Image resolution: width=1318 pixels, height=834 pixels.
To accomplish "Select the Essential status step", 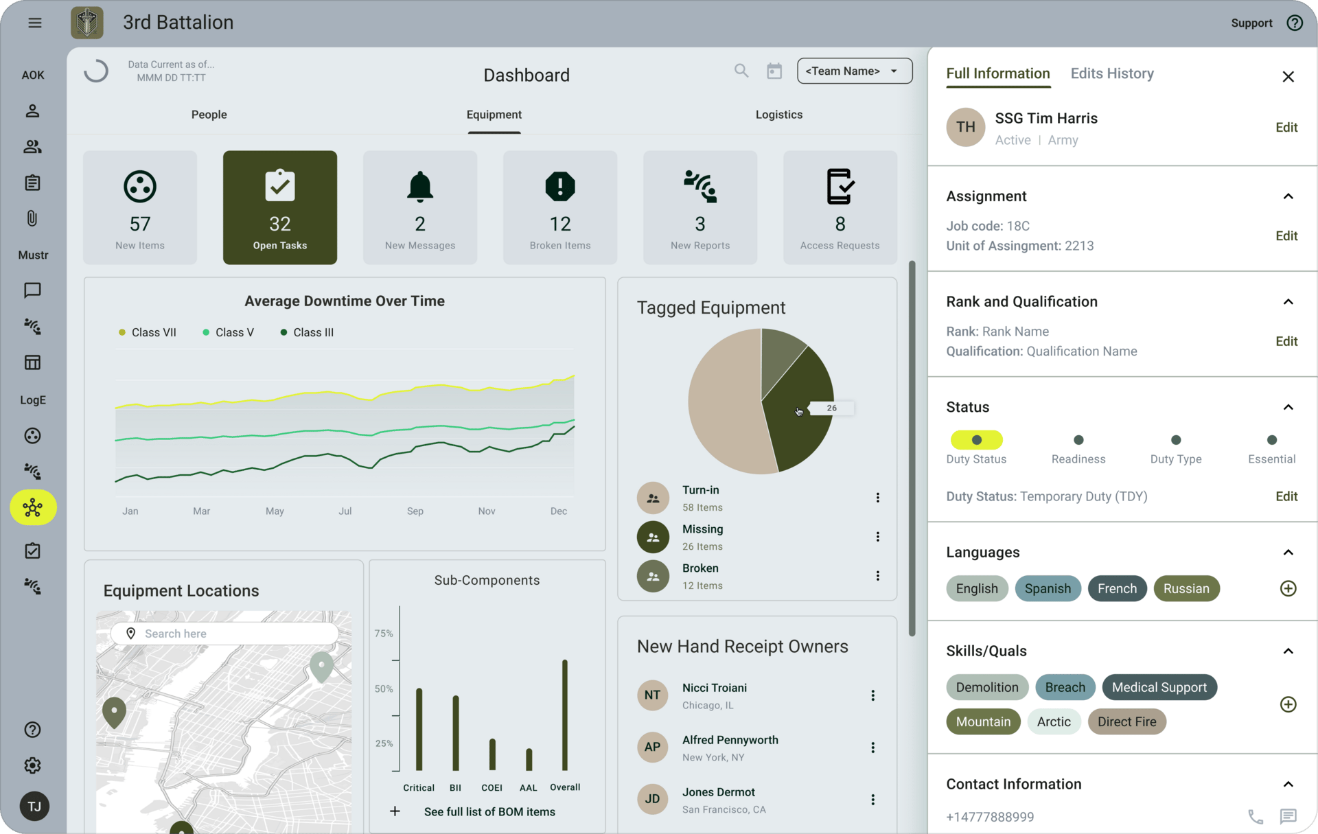I will [1271, 440].
